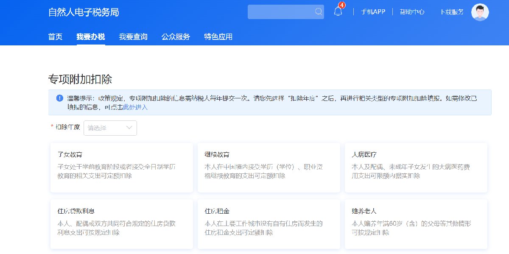Image resolution: width=509 pixels, height=254 pixels.
Task: Select the 我要查询 navigation tab
Action: (x=133, y=36)
